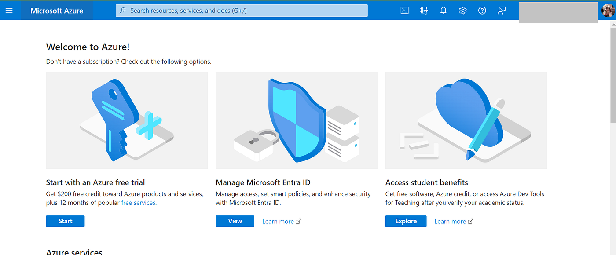Screen dimensions: 616x255
Task: Show the Notifications bell panel
Action: click(x=444, y=11)
